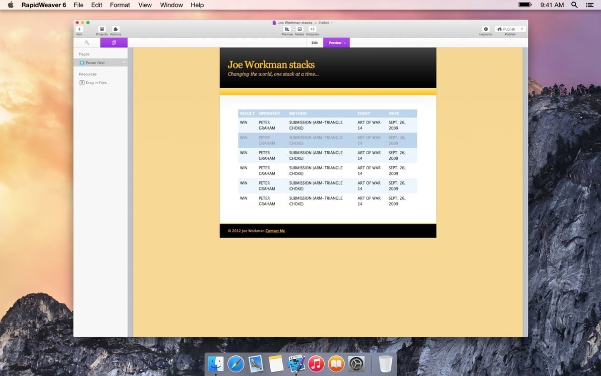Click the battery status icon
Image resolution: width=601 pixels, height=376 pixels.
pos(525,5)
